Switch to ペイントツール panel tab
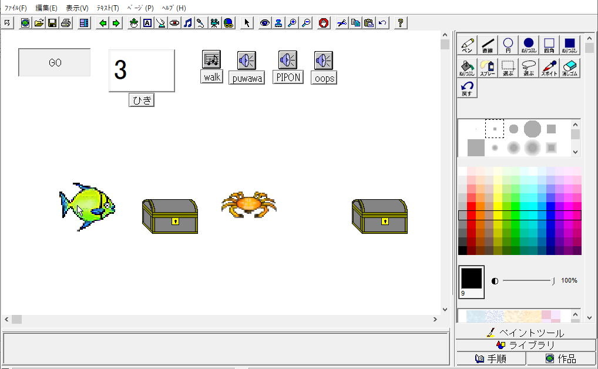 coord(526,333)
